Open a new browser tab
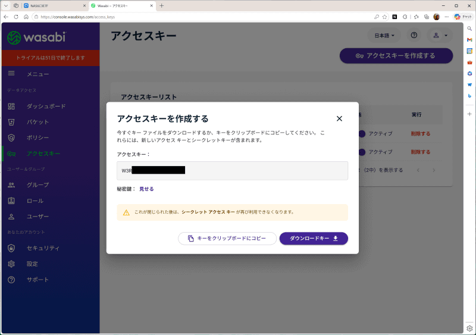This screenshot has width=476, height=335. pos(161,6)
